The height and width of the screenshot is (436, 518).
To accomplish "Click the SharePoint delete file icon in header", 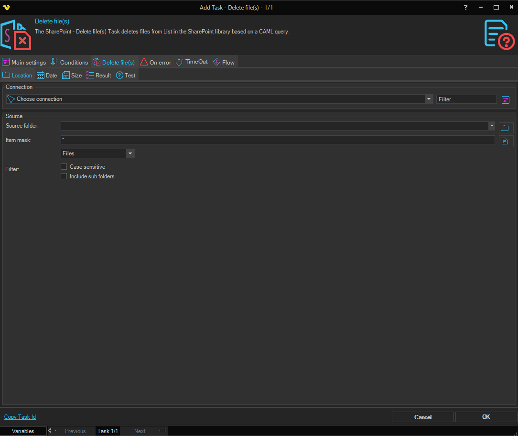I will coord(16,35).
